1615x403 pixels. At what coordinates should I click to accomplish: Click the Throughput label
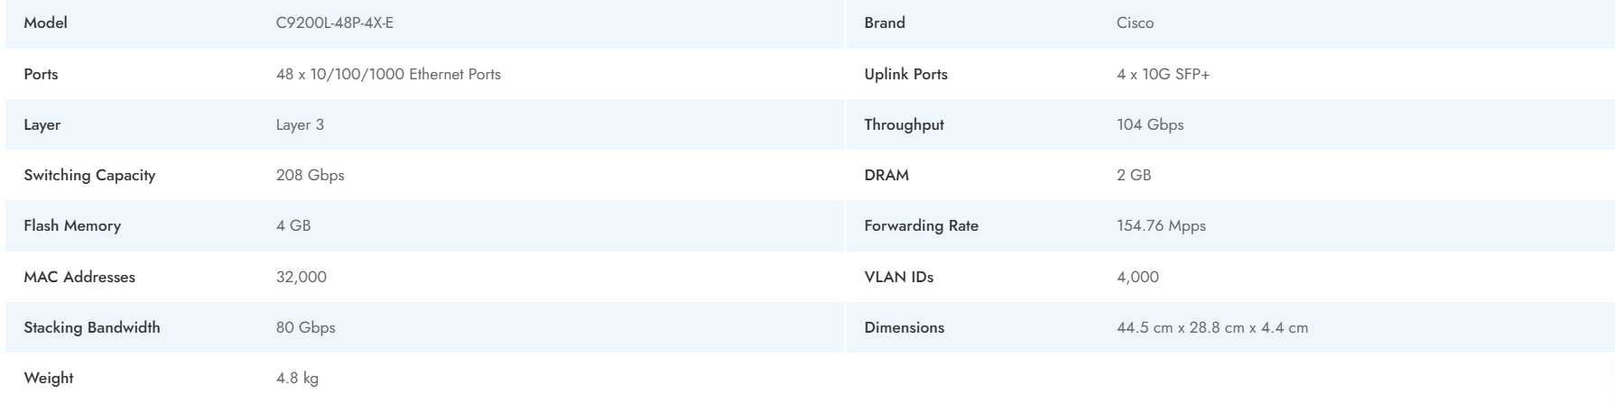[904, 124]
